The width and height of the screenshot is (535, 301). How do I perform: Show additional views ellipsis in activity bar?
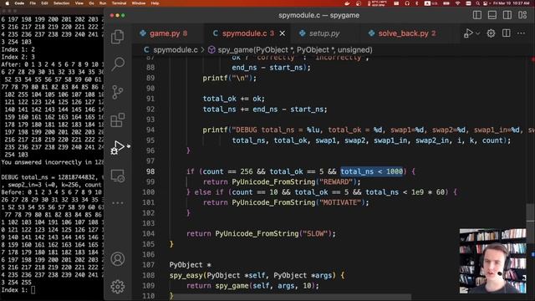click(x=117, y=203)
